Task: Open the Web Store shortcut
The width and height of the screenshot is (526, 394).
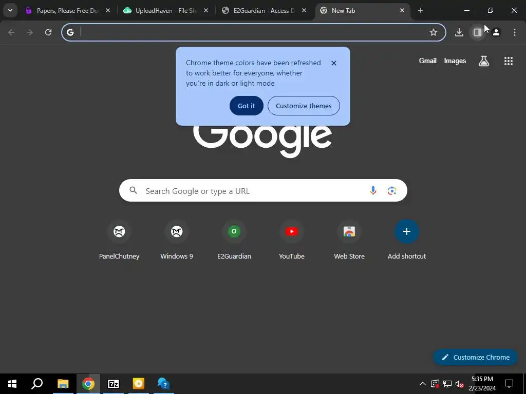Action: coord(349,241)
